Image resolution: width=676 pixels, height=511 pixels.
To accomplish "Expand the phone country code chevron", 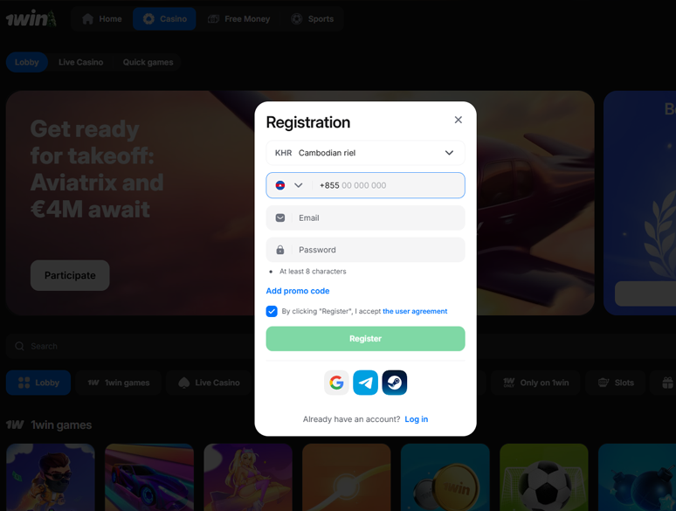I will point(299,185).
